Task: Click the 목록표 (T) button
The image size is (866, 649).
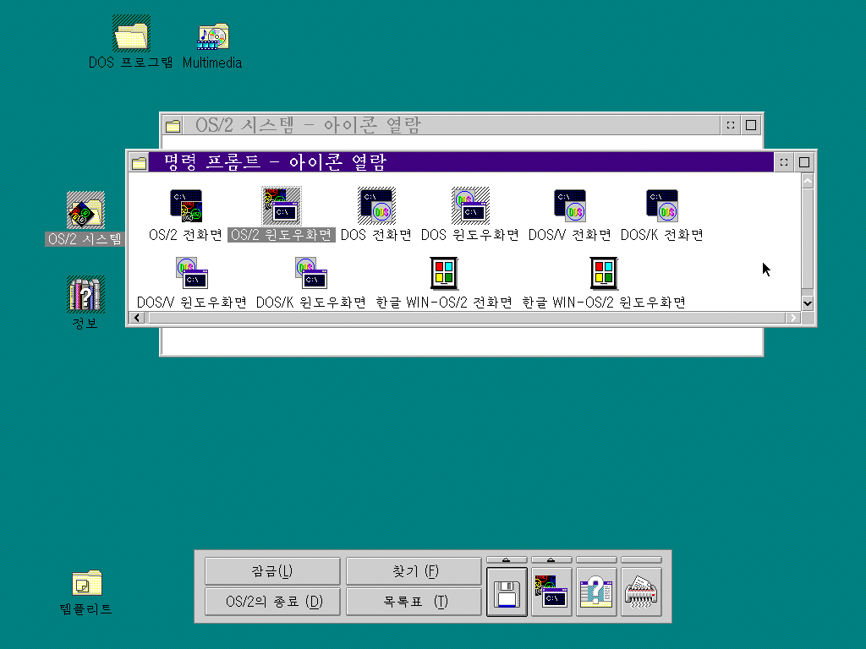Action: (414, 602)
